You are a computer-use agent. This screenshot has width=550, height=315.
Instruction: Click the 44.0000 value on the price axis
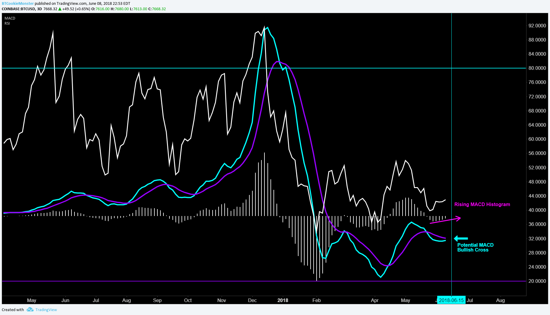pos(537,196)
